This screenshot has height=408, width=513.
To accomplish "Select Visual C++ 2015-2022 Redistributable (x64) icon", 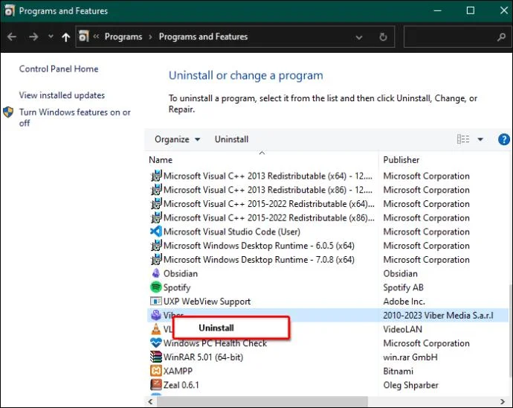I will tap(156, 204).
